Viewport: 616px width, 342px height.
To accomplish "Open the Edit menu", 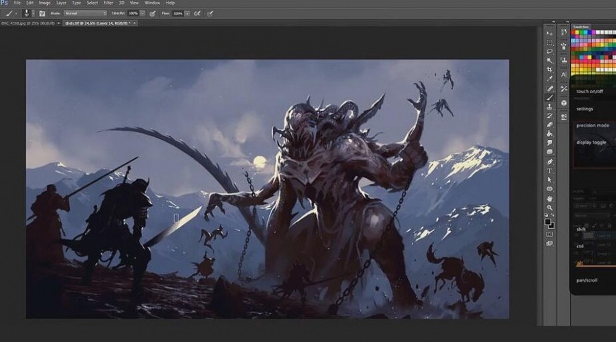I will (x=30, y=3).
